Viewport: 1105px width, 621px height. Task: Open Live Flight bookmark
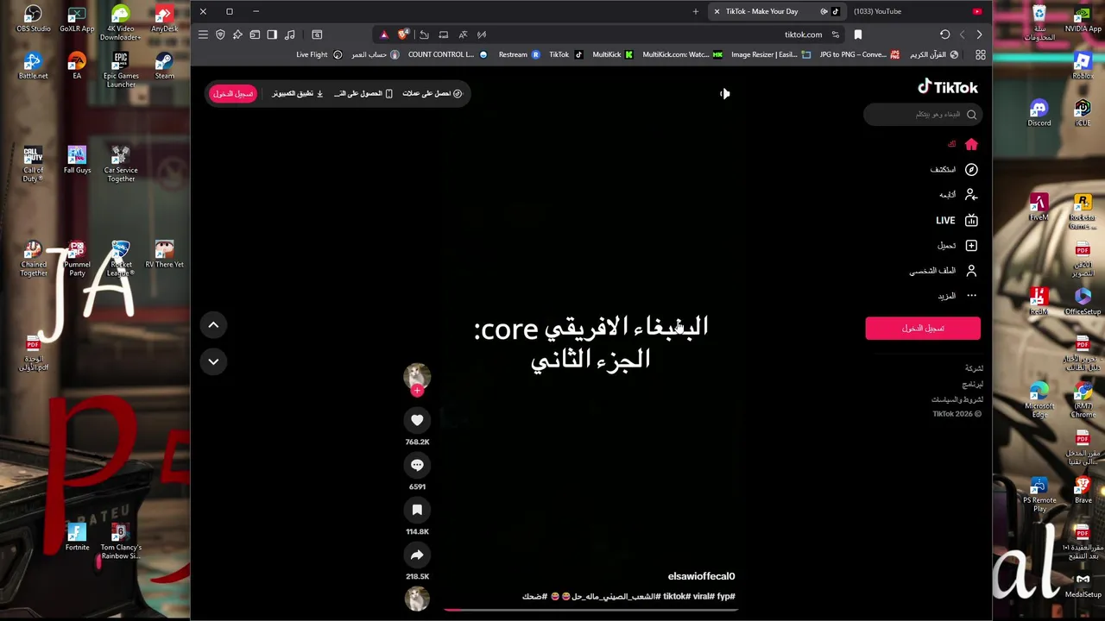pos(319,54)
